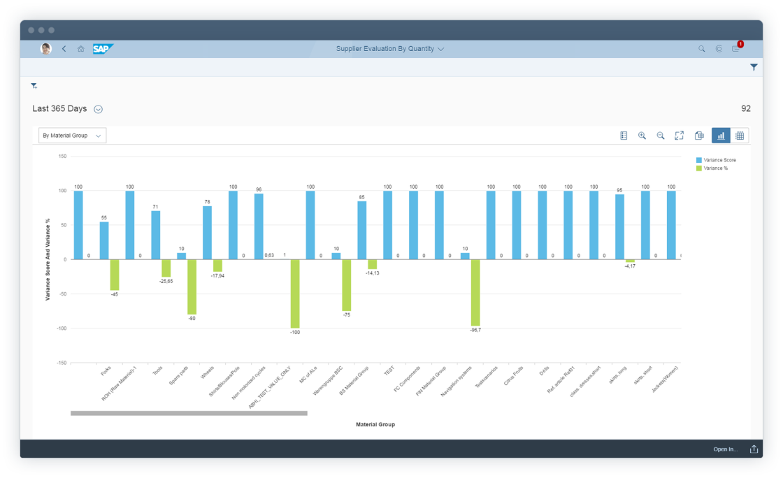Select the blue bar labeled 95
The image size is (783, 478).
click(619, 226)
